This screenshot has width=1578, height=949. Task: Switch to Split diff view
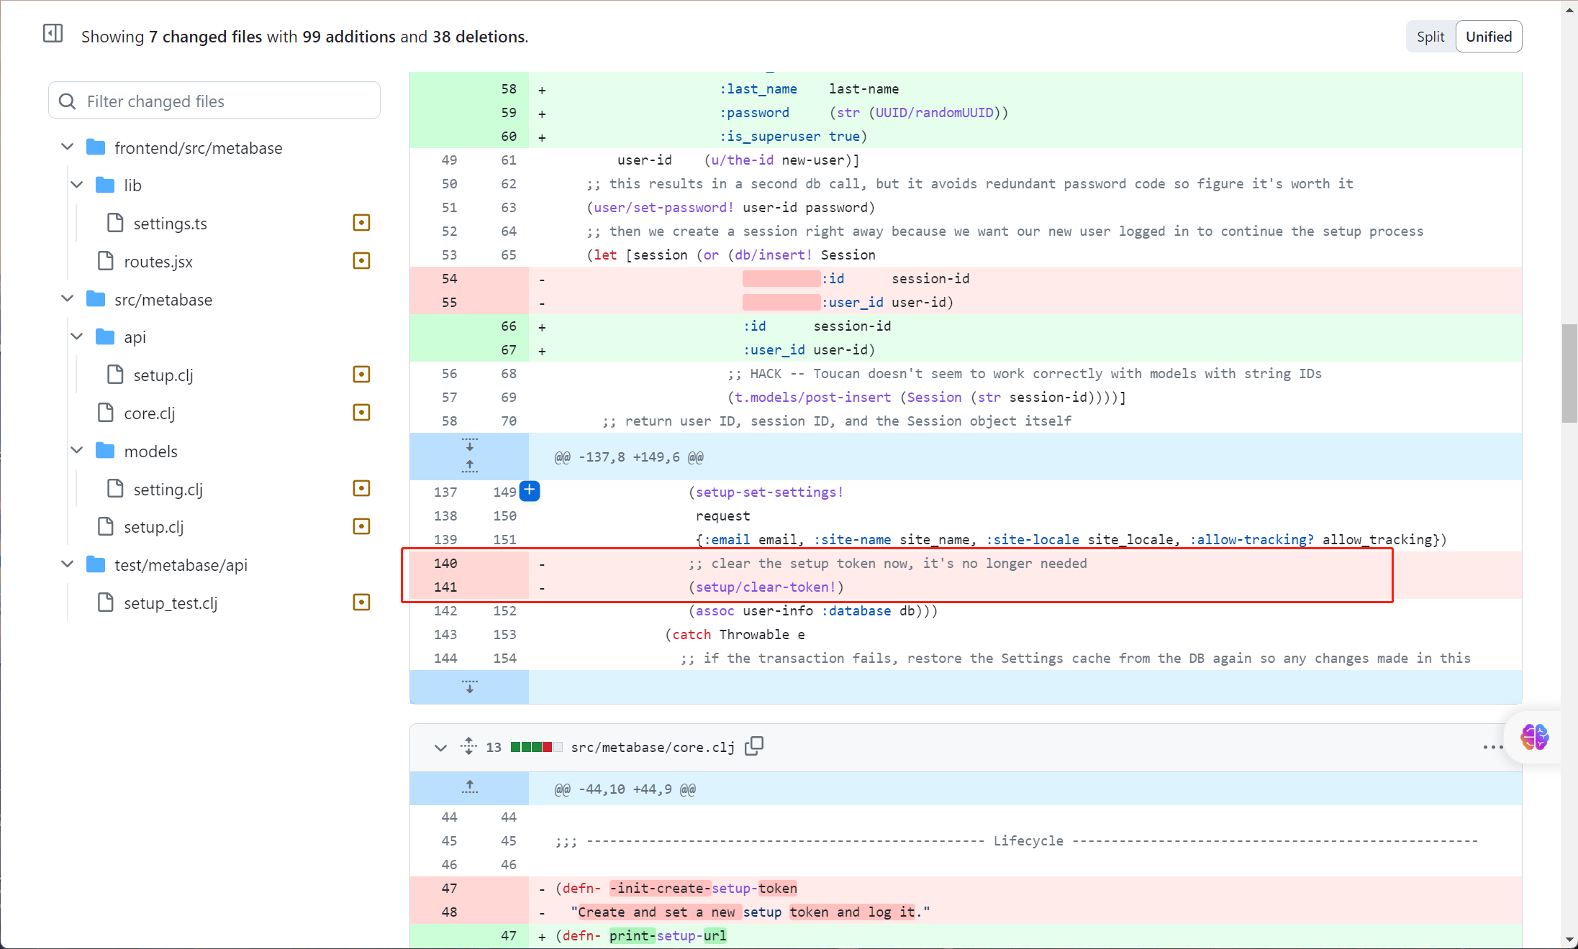[1430, 37]
